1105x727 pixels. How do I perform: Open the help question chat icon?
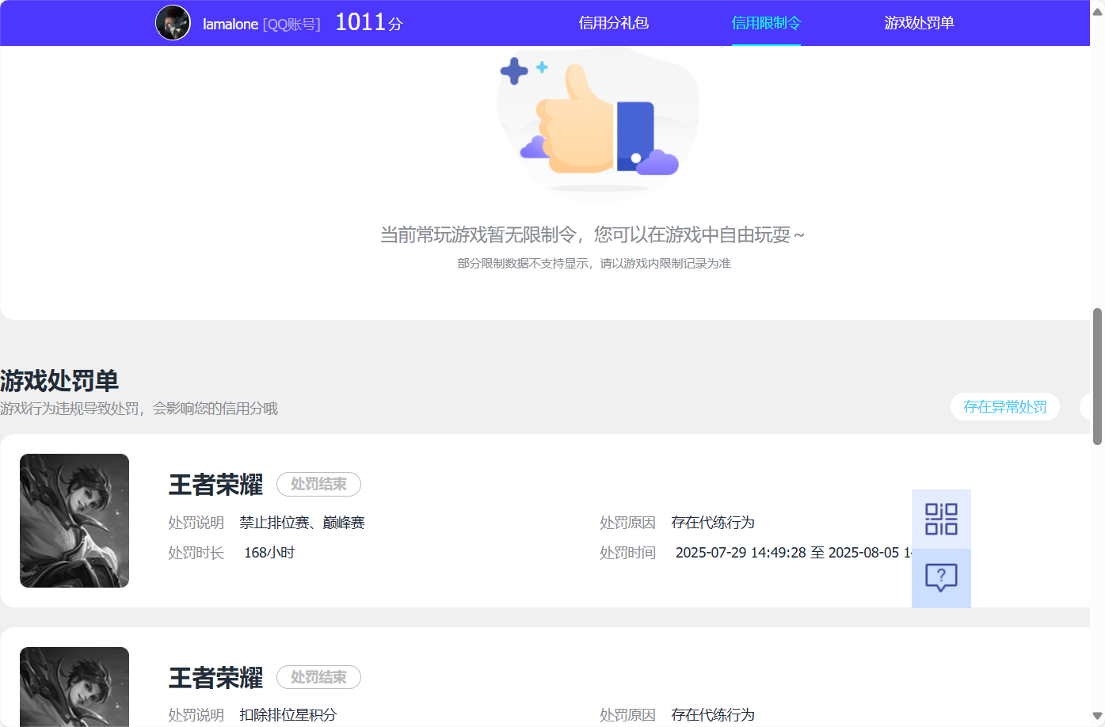point(941,578)
